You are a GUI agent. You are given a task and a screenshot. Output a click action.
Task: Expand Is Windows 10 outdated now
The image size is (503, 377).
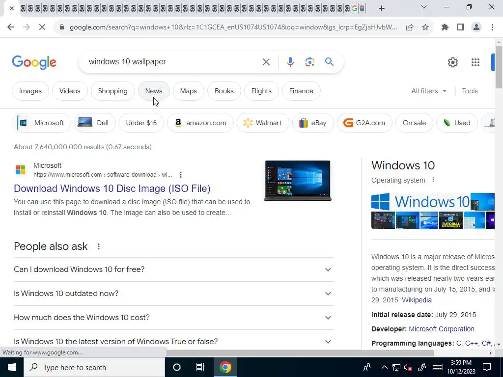pos(173,294)
